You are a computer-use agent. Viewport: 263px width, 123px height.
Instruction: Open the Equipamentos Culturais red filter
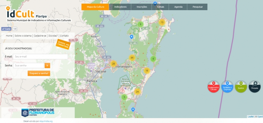point(213,87)
